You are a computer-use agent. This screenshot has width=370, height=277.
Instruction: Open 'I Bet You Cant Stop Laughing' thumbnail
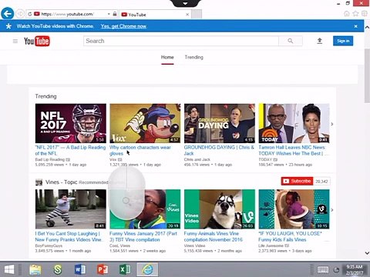click(71, 209)
